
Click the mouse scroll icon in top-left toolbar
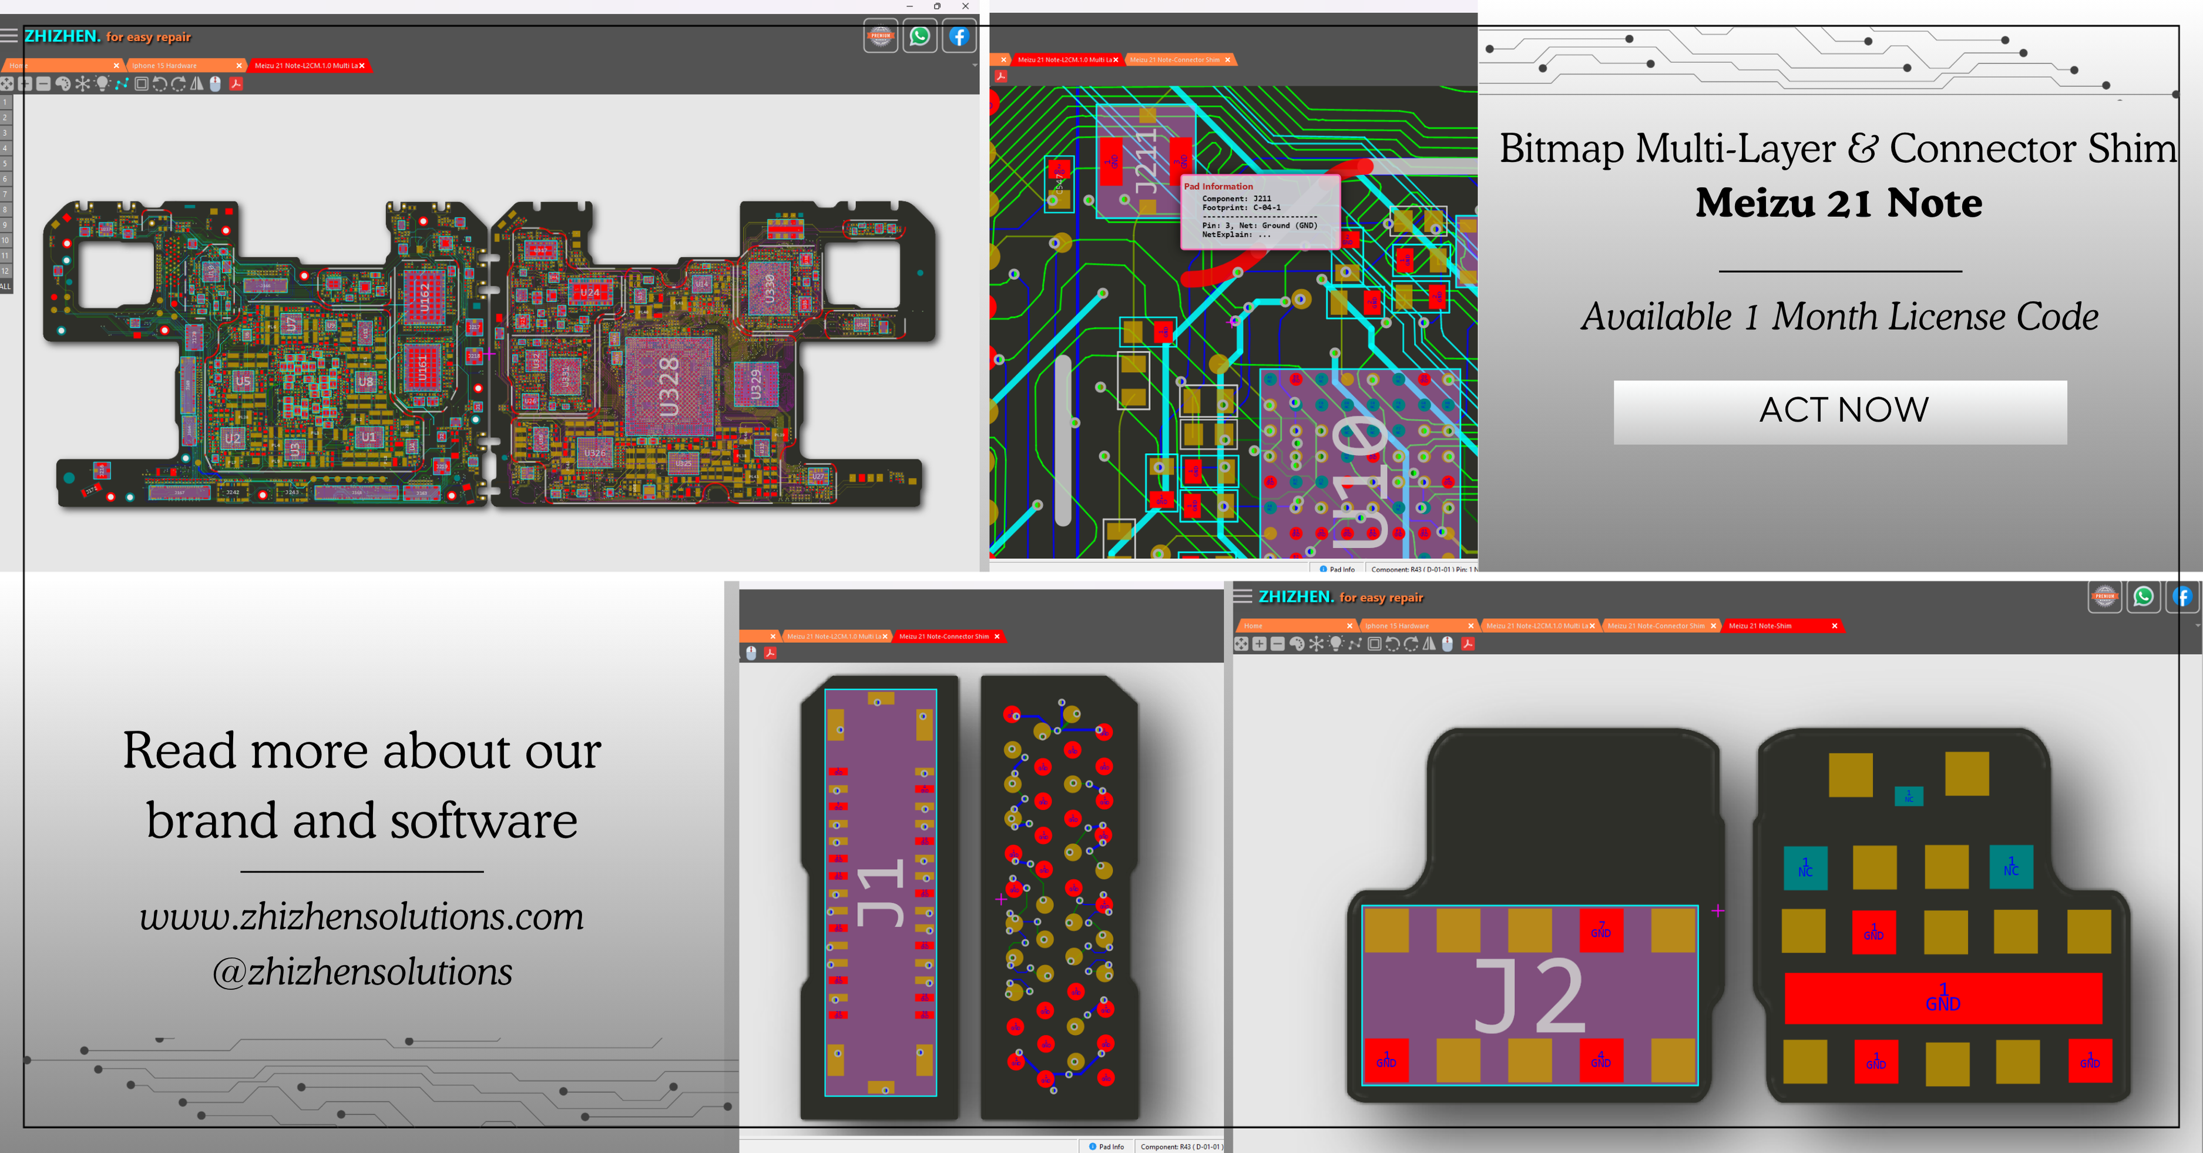(216, 84)
